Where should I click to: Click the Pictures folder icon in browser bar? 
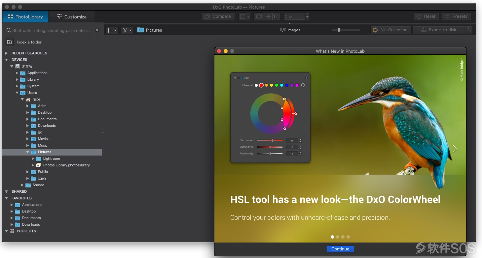pos(140,30)
